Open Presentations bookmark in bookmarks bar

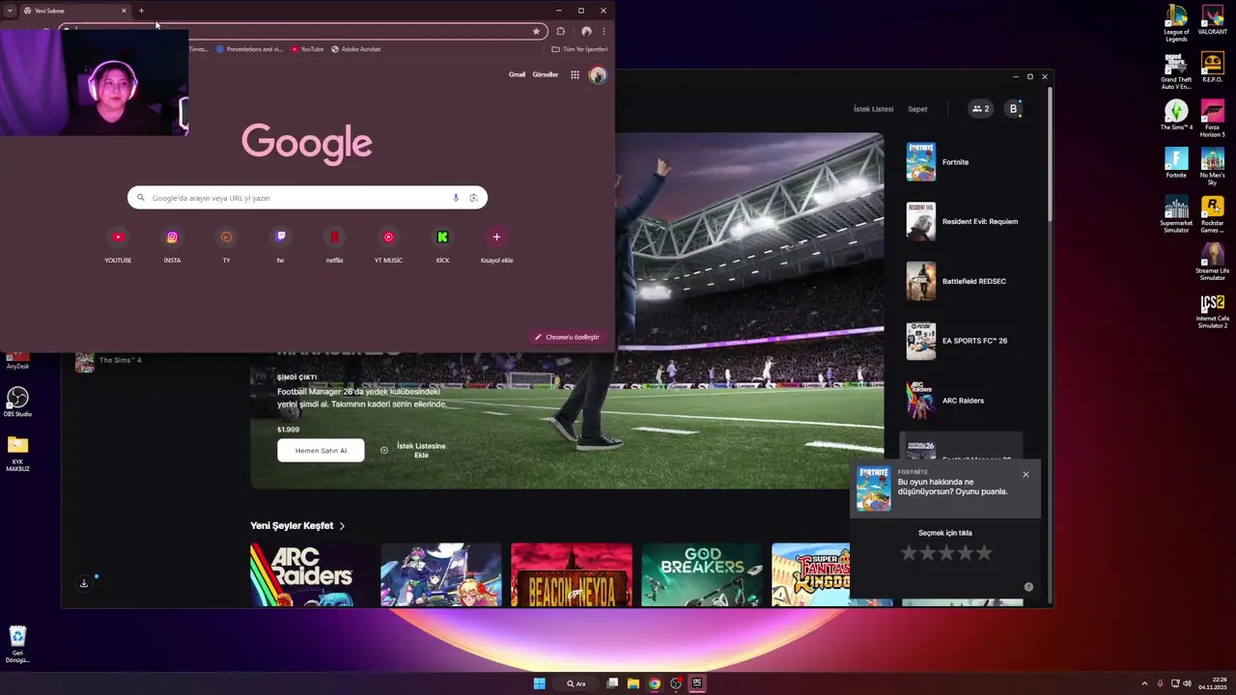(x=249, y=49)
